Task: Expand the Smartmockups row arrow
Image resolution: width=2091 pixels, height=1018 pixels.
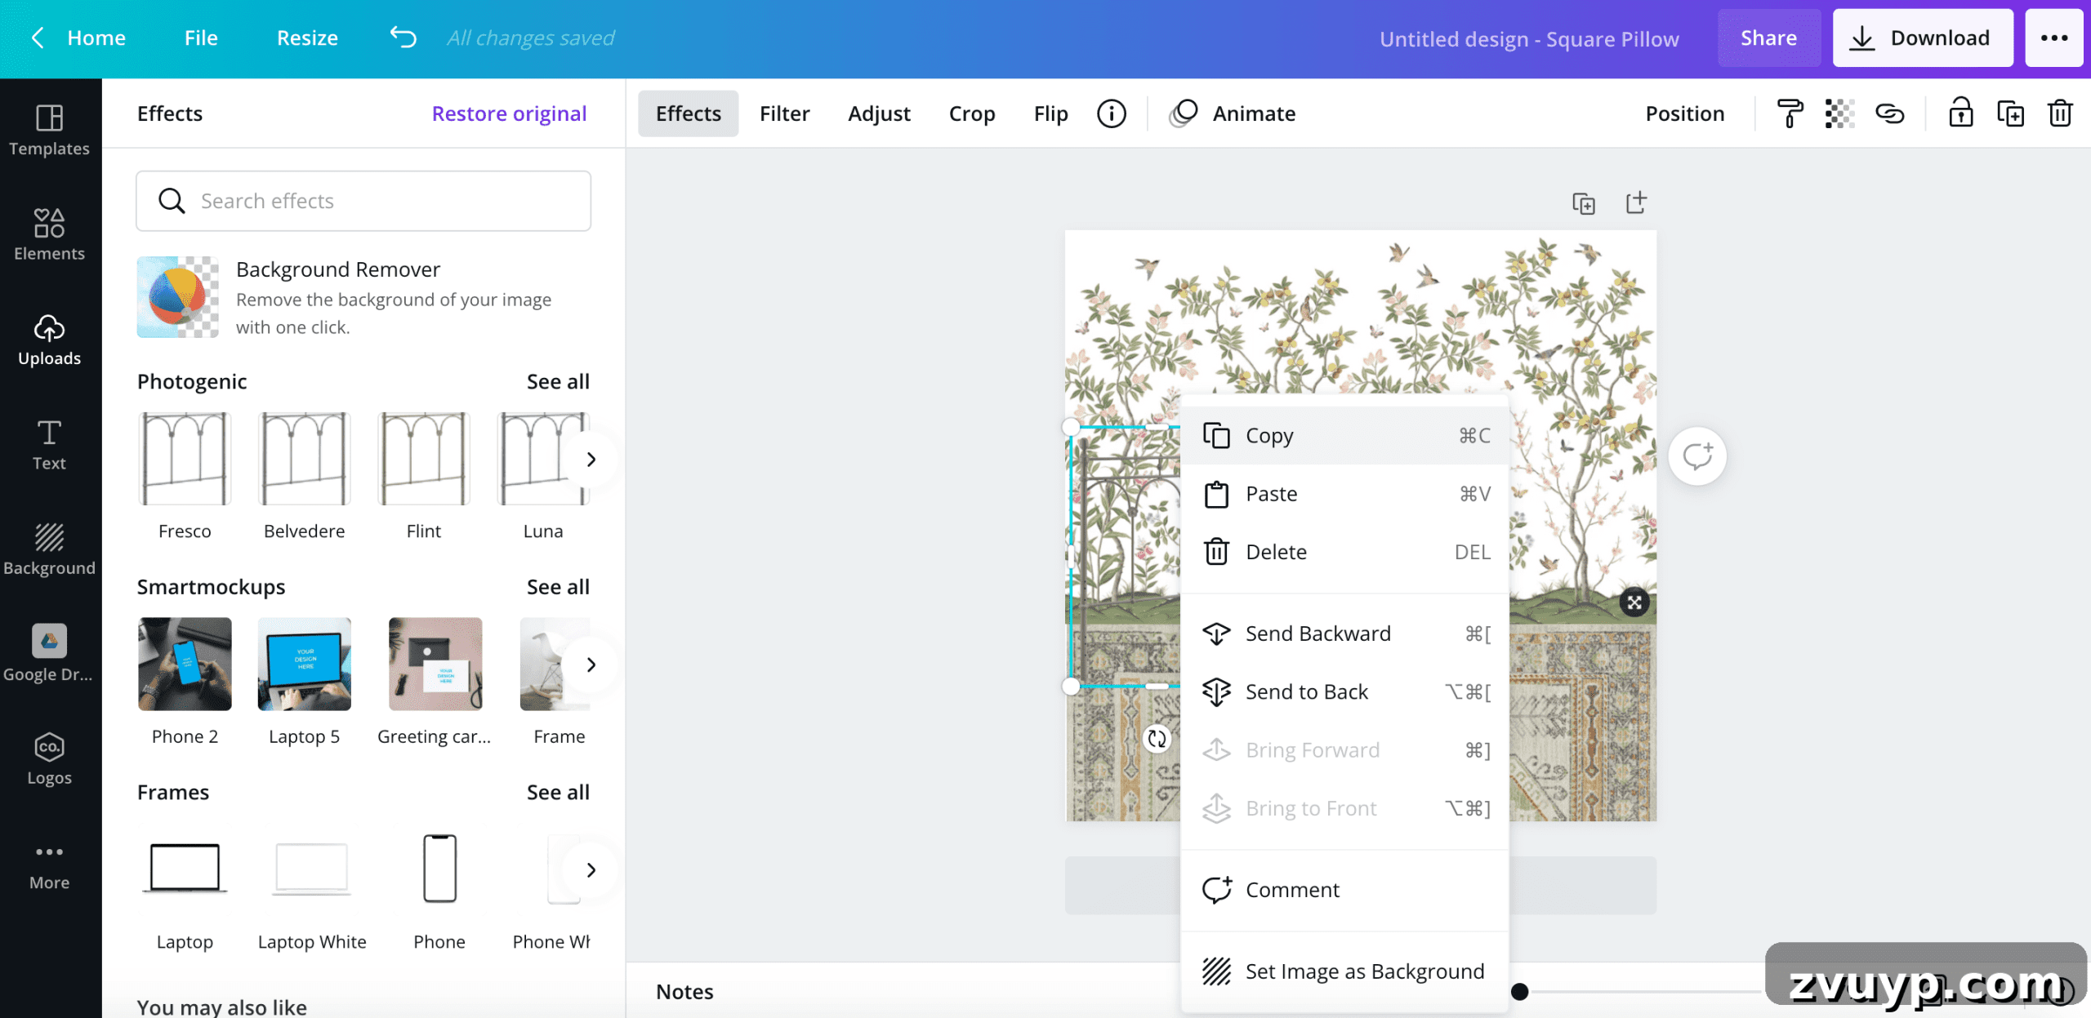Action: (591, 665)
